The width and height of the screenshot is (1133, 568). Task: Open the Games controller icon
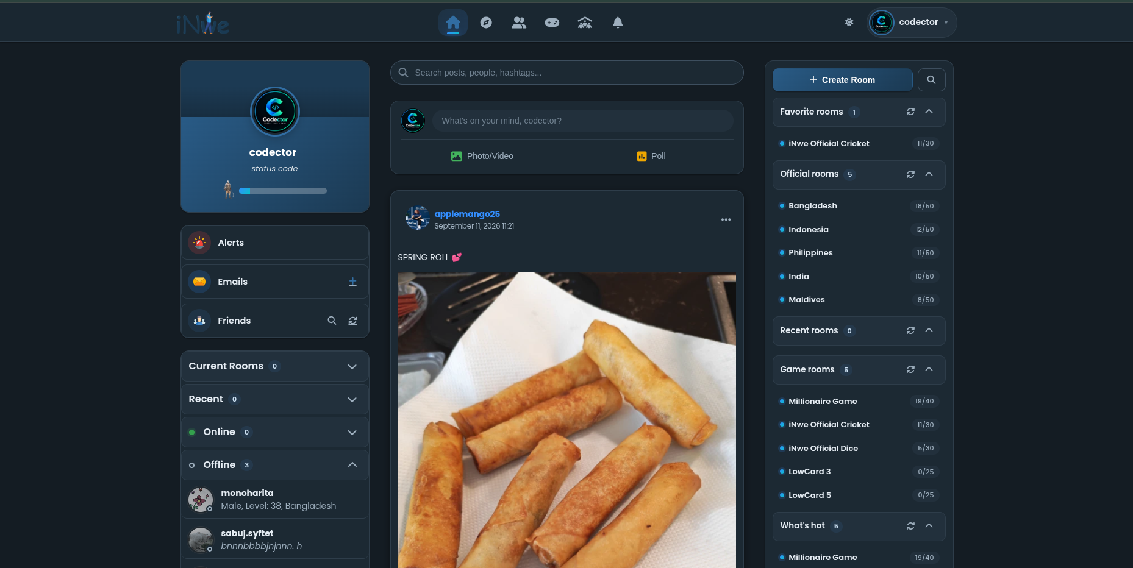[x=552, y=23]
